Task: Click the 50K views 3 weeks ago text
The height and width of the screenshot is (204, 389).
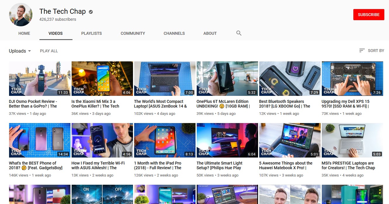Action: [217, 175]
